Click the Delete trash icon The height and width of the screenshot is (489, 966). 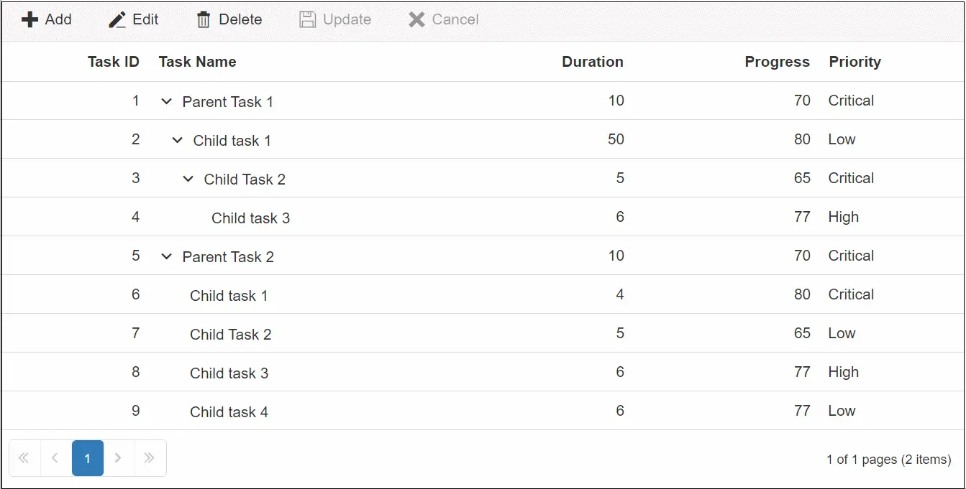click(x=204, y=19)
